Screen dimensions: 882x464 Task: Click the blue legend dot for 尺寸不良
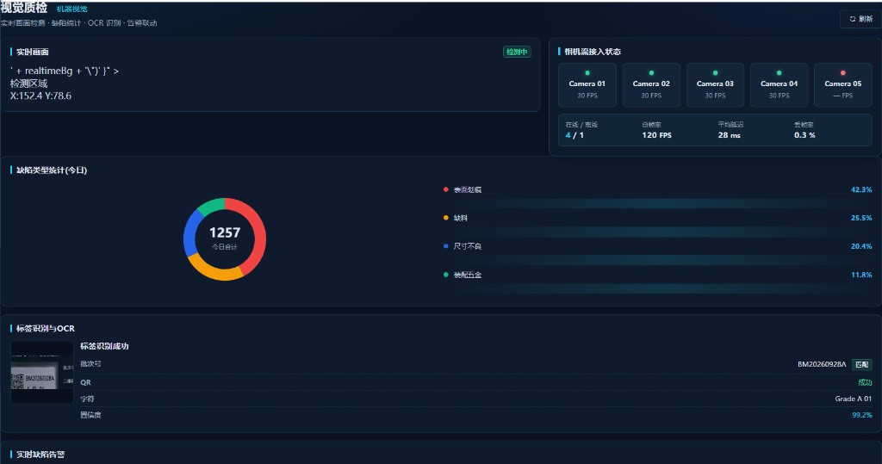click(445, 246)
